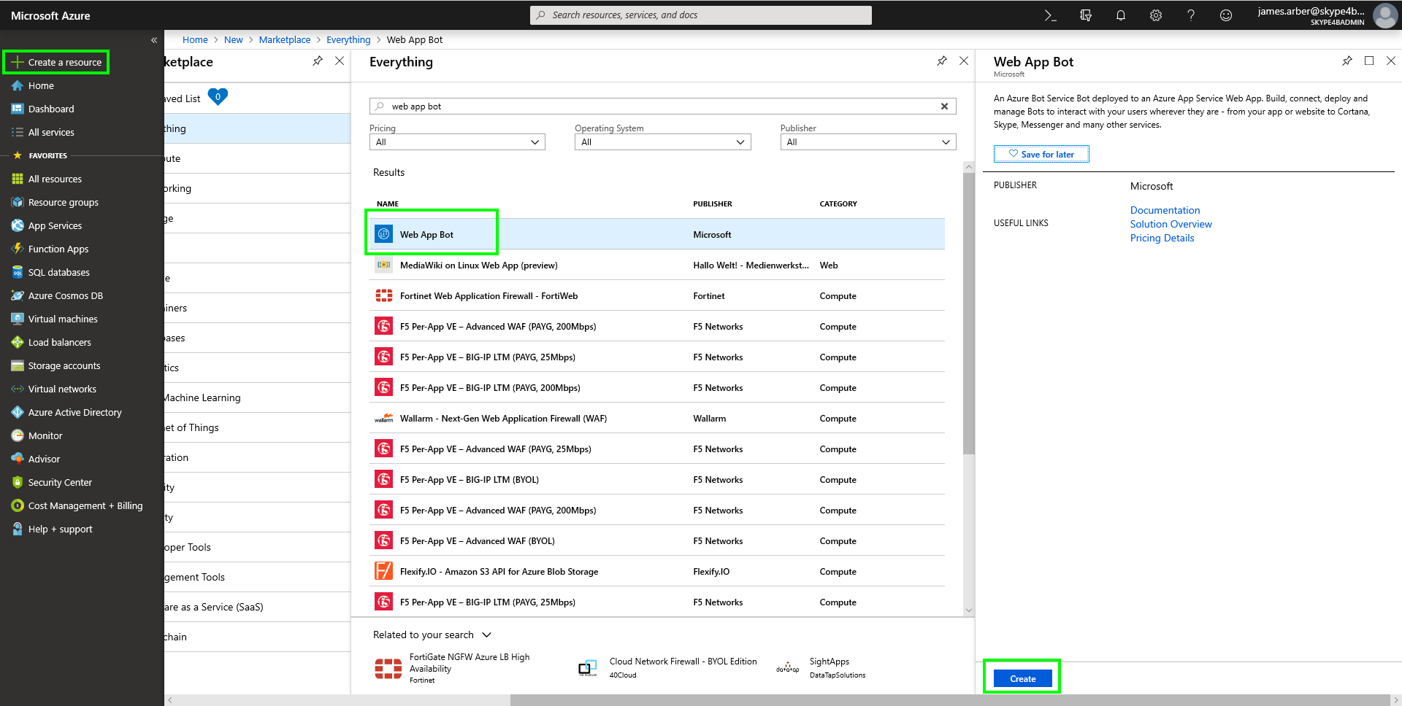Sort results by the NAME column header
This screenshot has height=706, width=1402.
(x=388, y=204)
